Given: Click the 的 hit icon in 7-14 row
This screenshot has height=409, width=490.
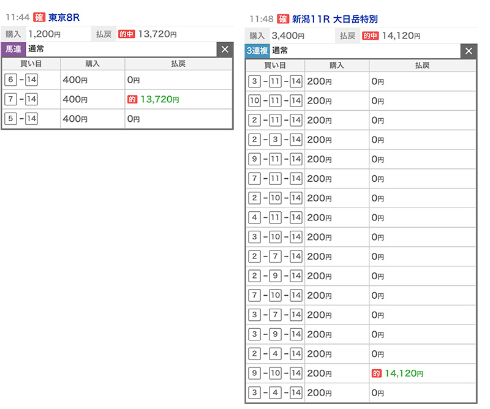Looking at the screenshot, I should tap(132, 99).
